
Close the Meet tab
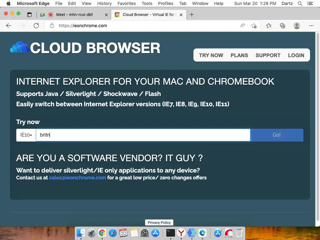click(106, 15)
